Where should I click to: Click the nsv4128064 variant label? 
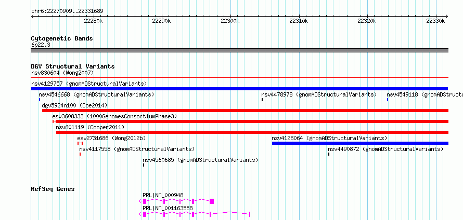click(x=329, y=138)
